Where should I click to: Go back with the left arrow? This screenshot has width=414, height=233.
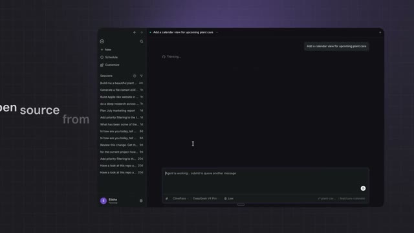135,32
